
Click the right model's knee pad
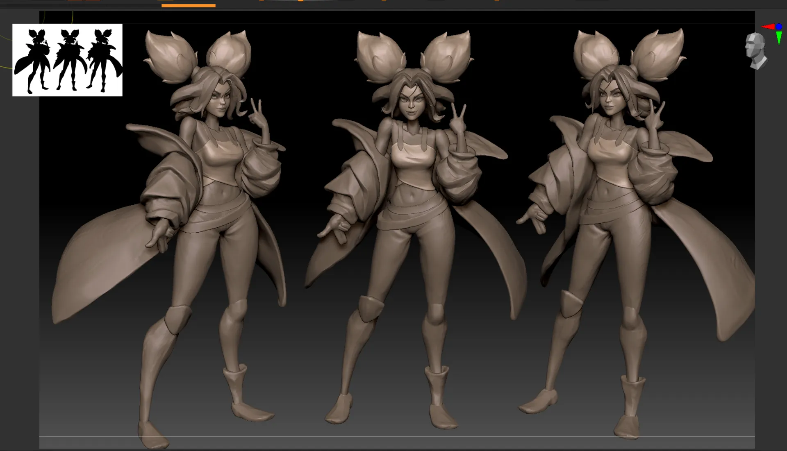click(571, 304)
